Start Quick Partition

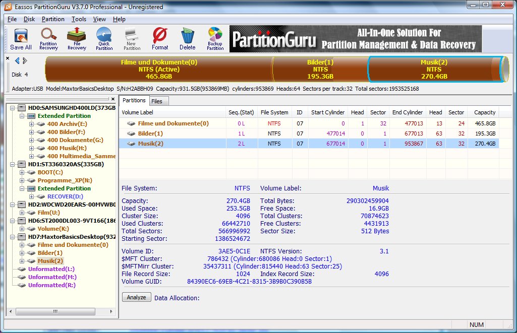[104, 39]
